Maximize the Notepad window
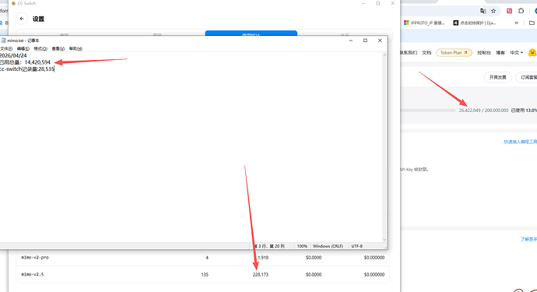The width and height of the screenshot is (537, 292). point(366,40)
